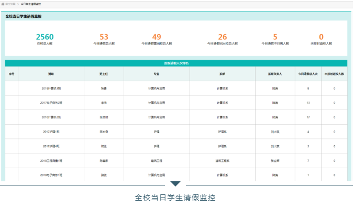354x208 pixels.
Task: Click the 建筑工程 major cell
Action: coord(157,160)
